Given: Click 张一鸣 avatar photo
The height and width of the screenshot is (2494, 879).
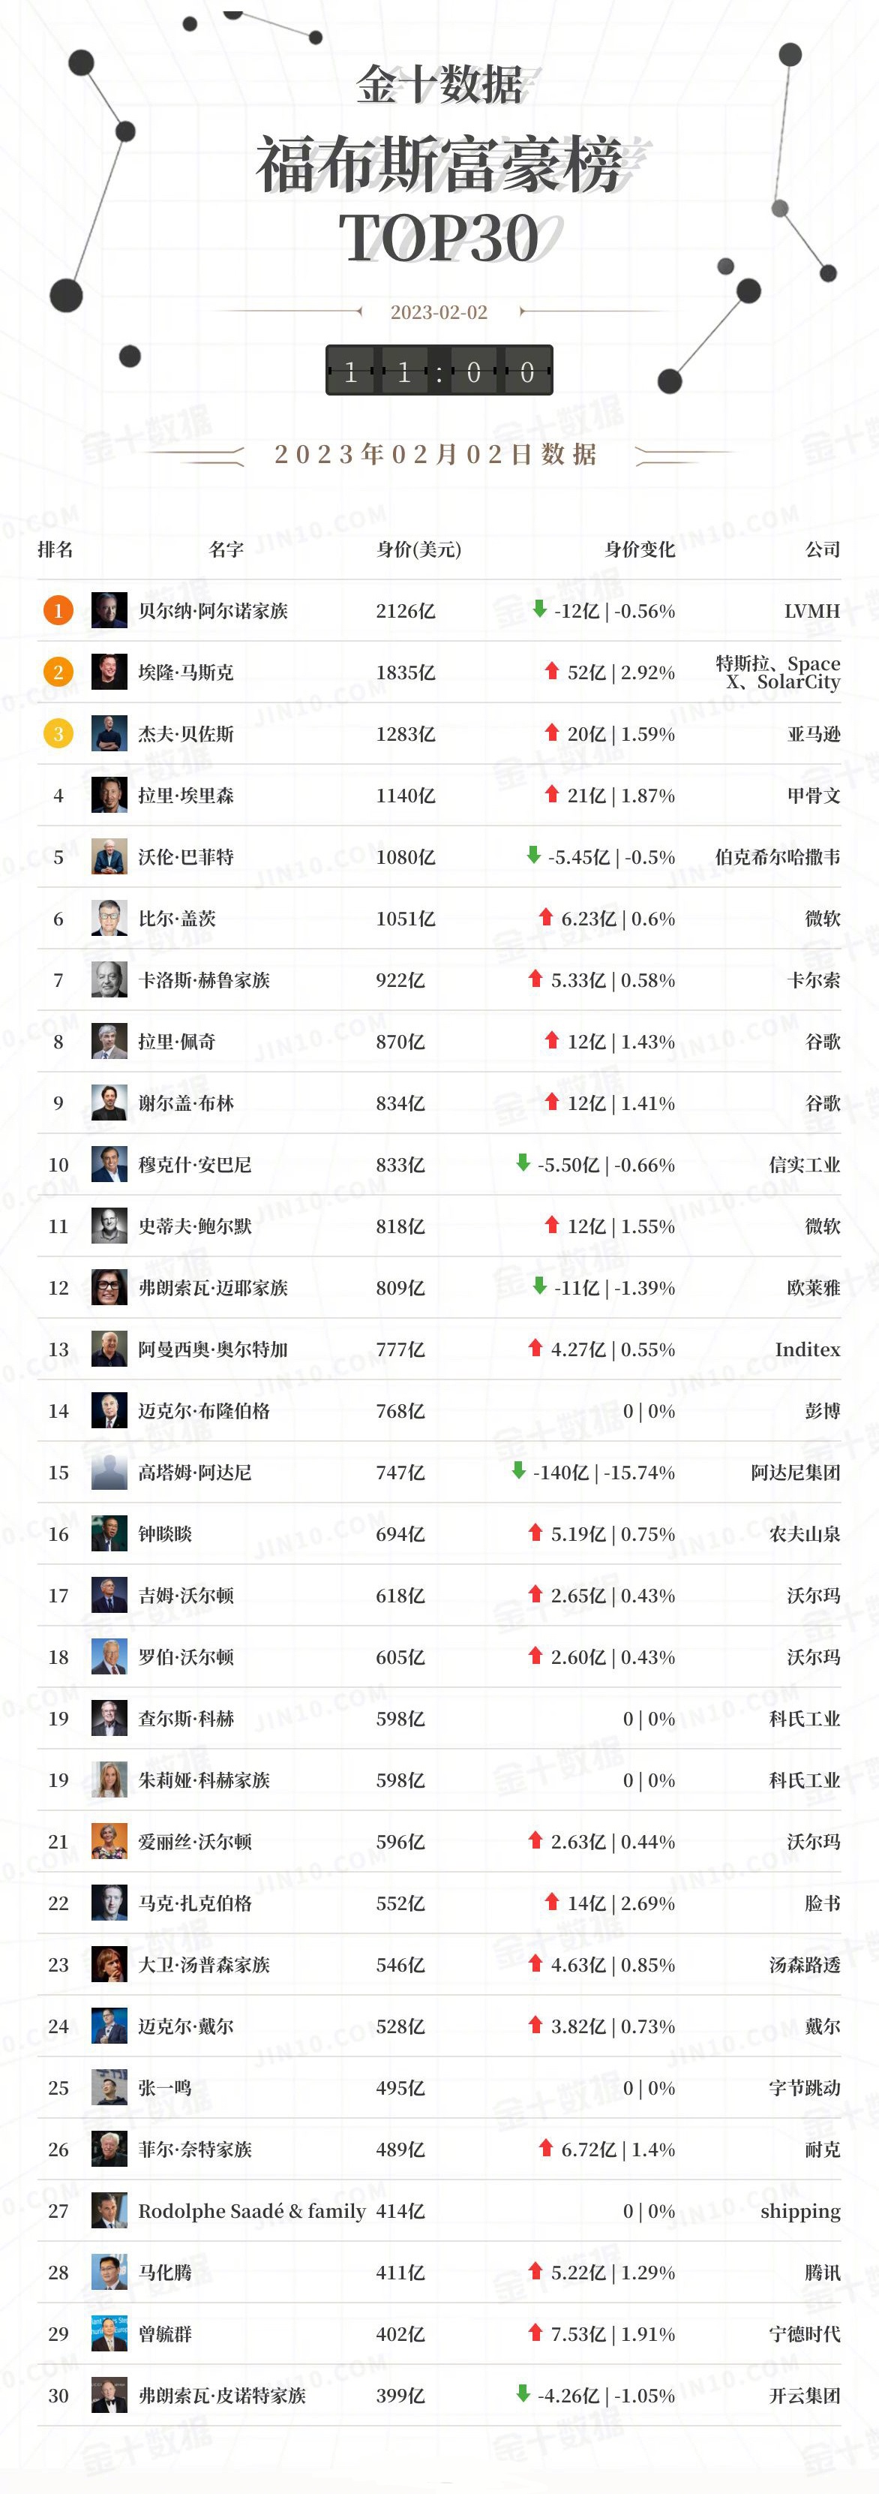Looking at the screenshot, I should (109, 2086).
